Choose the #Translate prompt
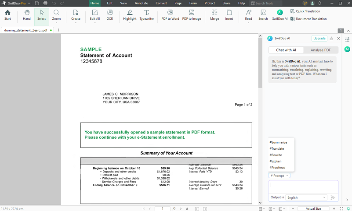Image resolution: width=352 pixels, height=211 pixels. (277, 149)
